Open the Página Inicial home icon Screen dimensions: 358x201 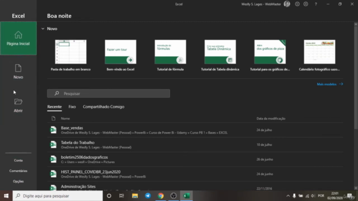tap(18, 35)
